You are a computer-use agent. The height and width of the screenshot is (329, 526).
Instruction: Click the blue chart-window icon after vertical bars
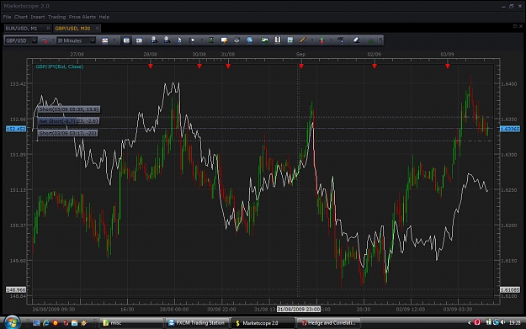pos(290,40)
